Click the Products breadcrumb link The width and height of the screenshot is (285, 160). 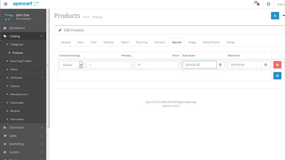98,17
